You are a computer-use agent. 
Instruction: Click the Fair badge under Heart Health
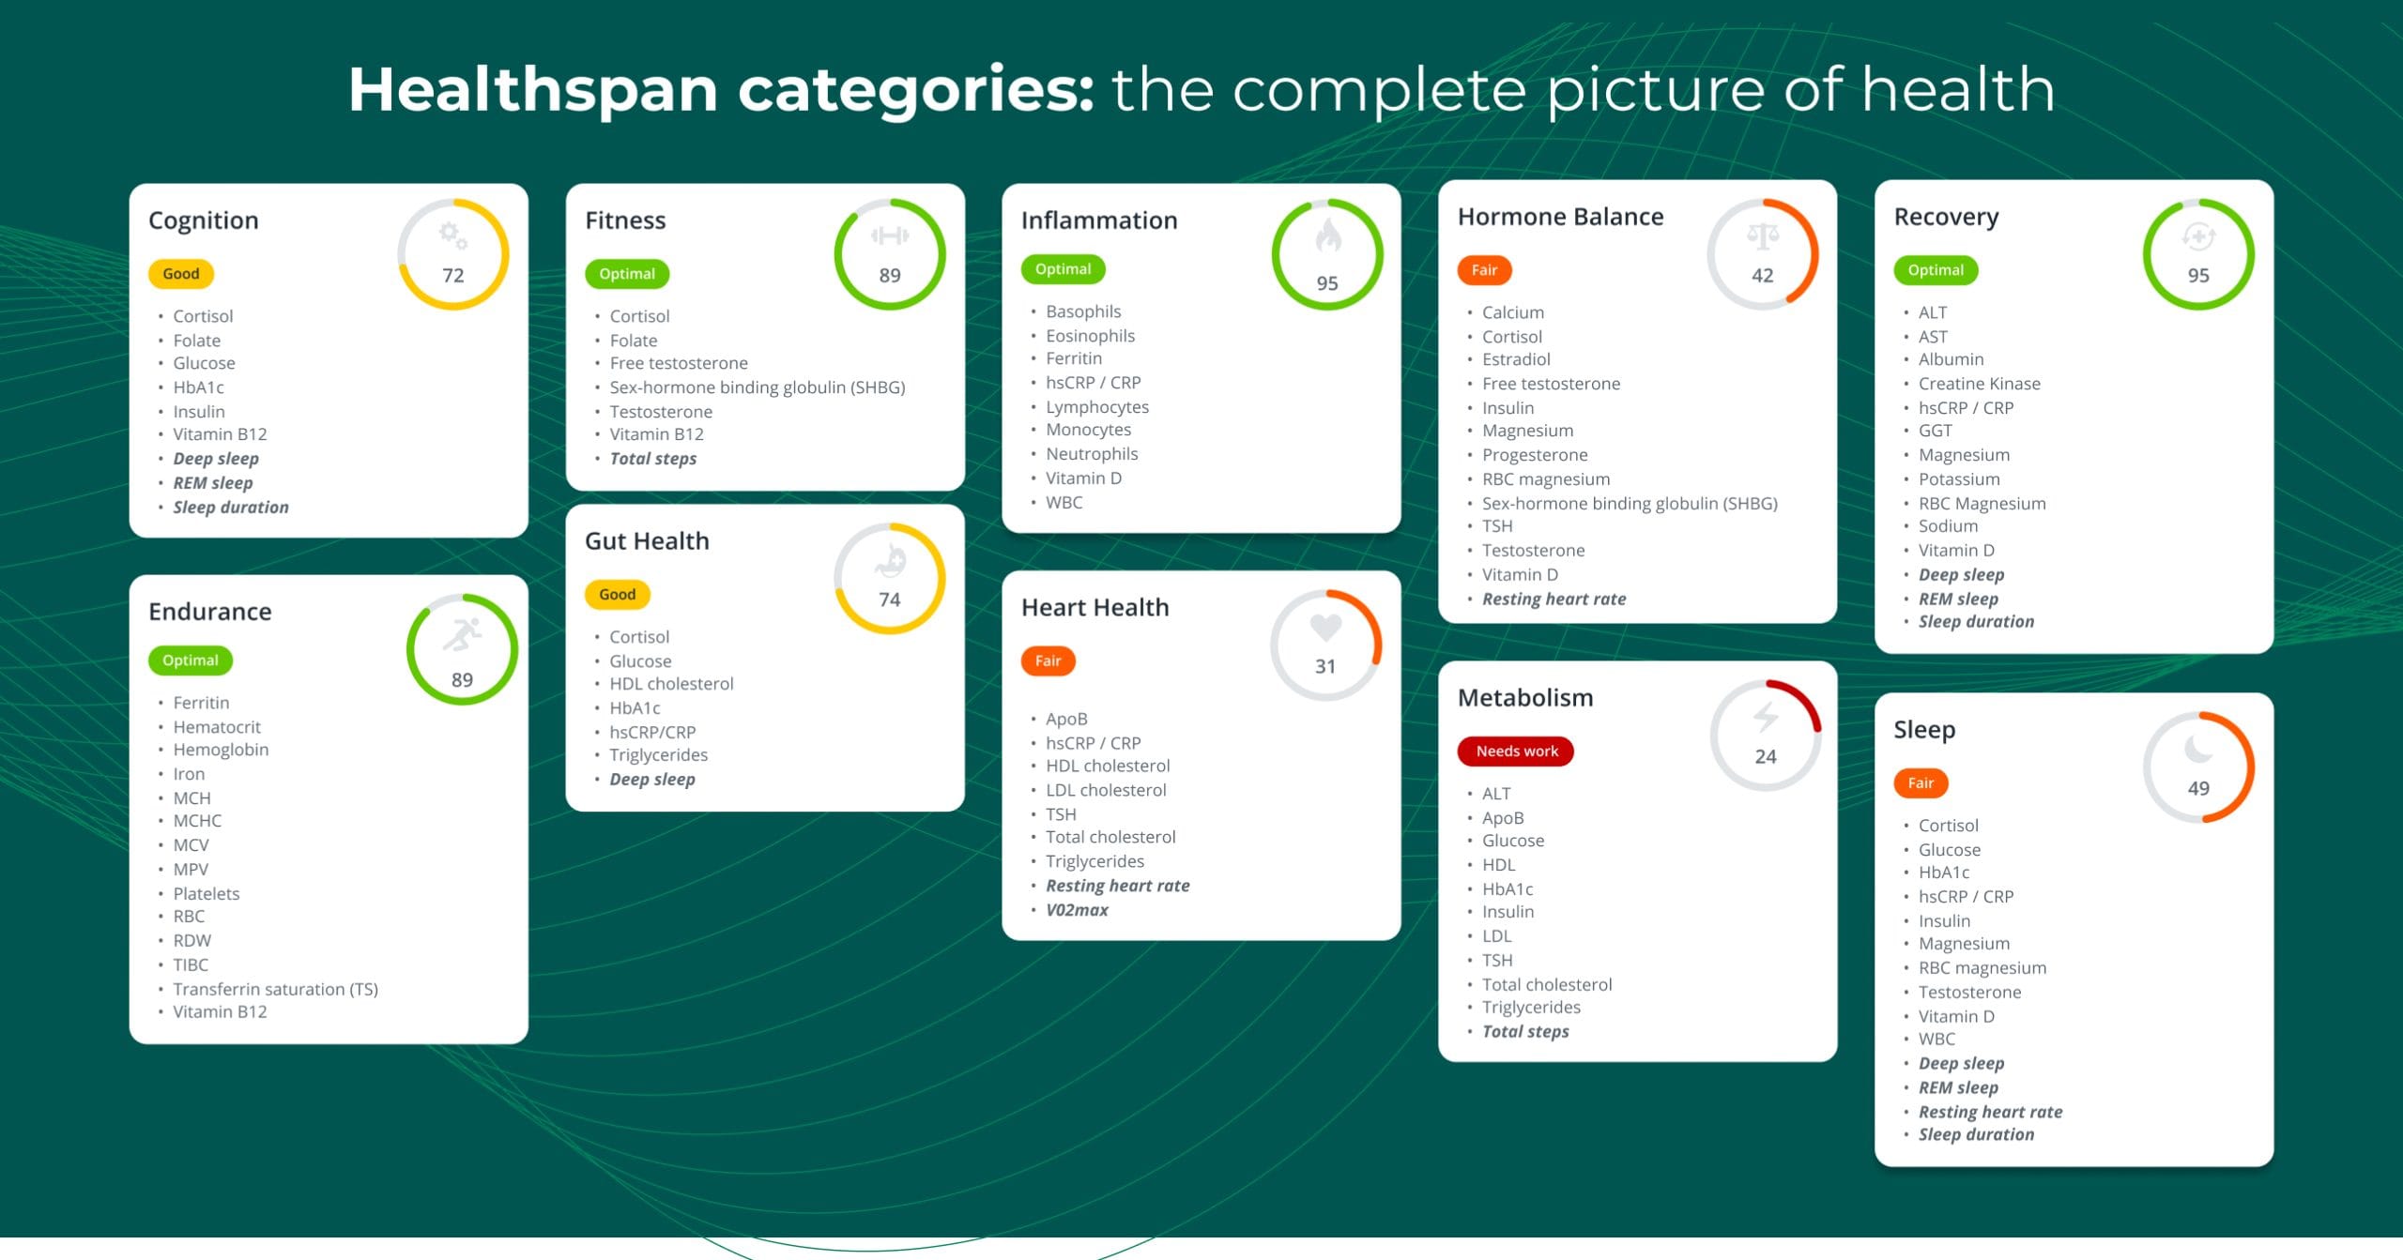(x=1048, y=661)
